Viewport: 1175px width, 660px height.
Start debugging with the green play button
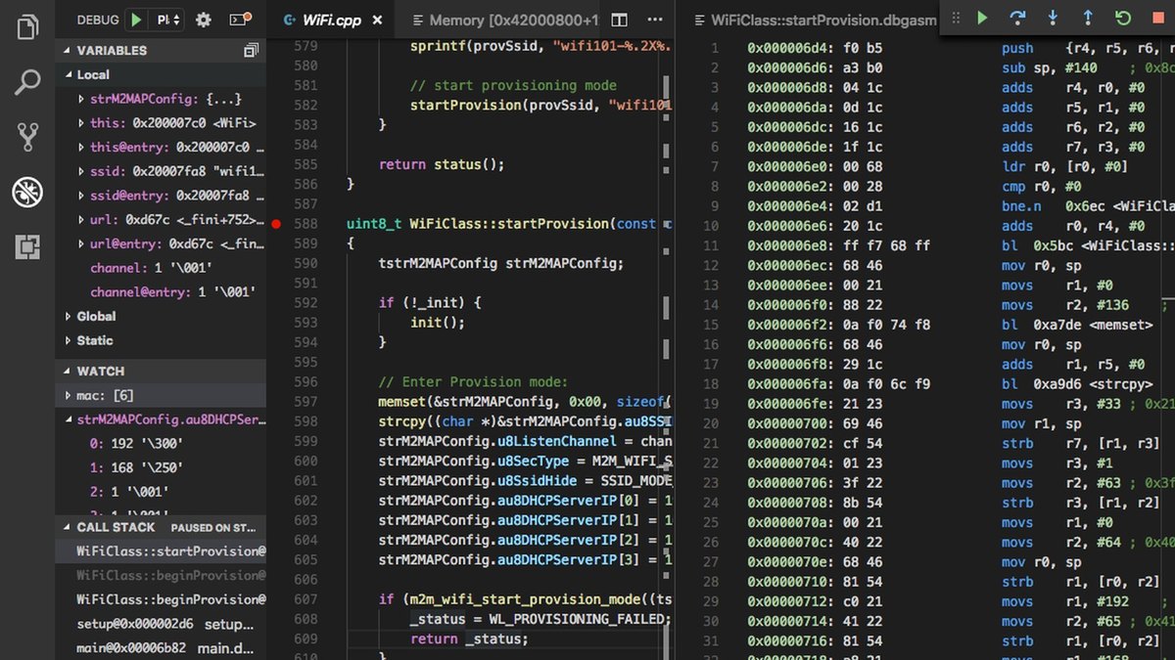coord(136,20)
